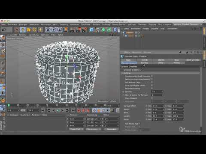Toggle the X axis lock
Viewport: 206px width, 154px height.
click(48, 30)
